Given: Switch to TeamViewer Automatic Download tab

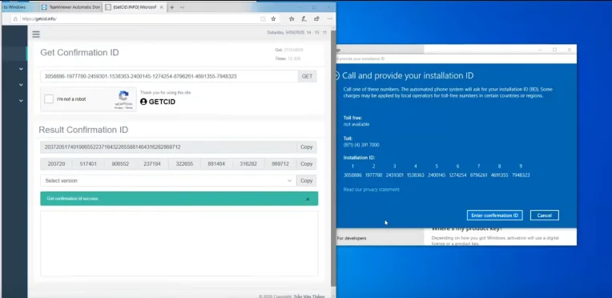Looking at the screenshot, I should click(x=70, y=7).
